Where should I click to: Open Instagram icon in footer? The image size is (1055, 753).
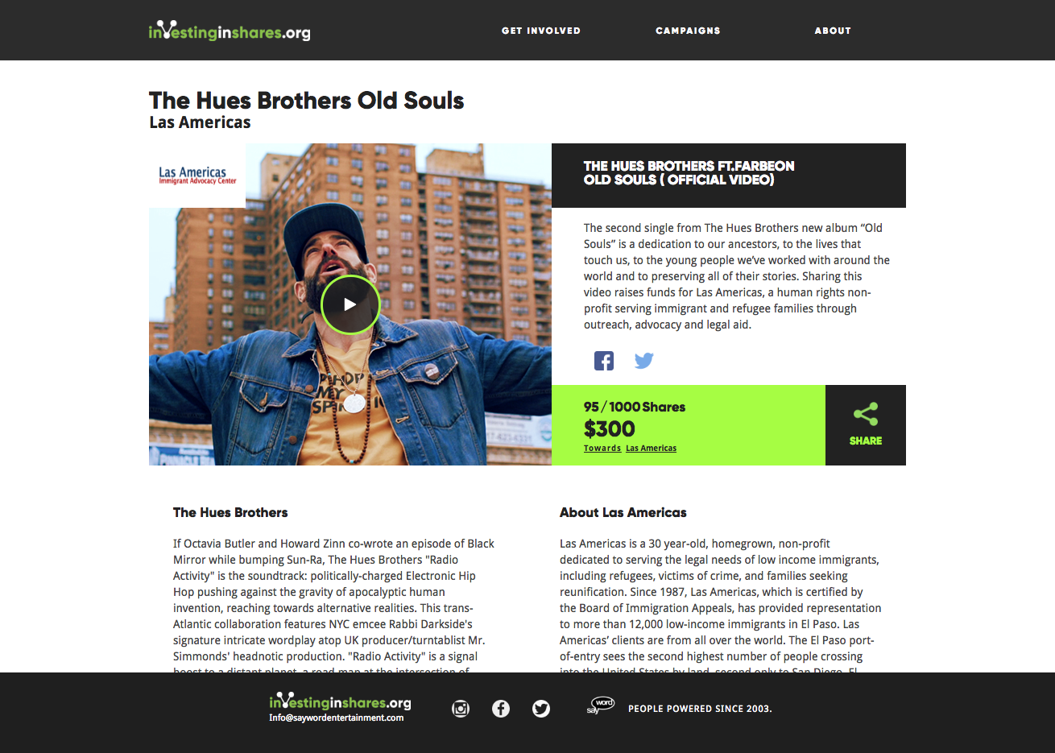tap(461, 709)
